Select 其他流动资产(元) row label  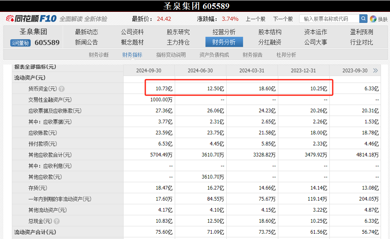tap(47, 210)
